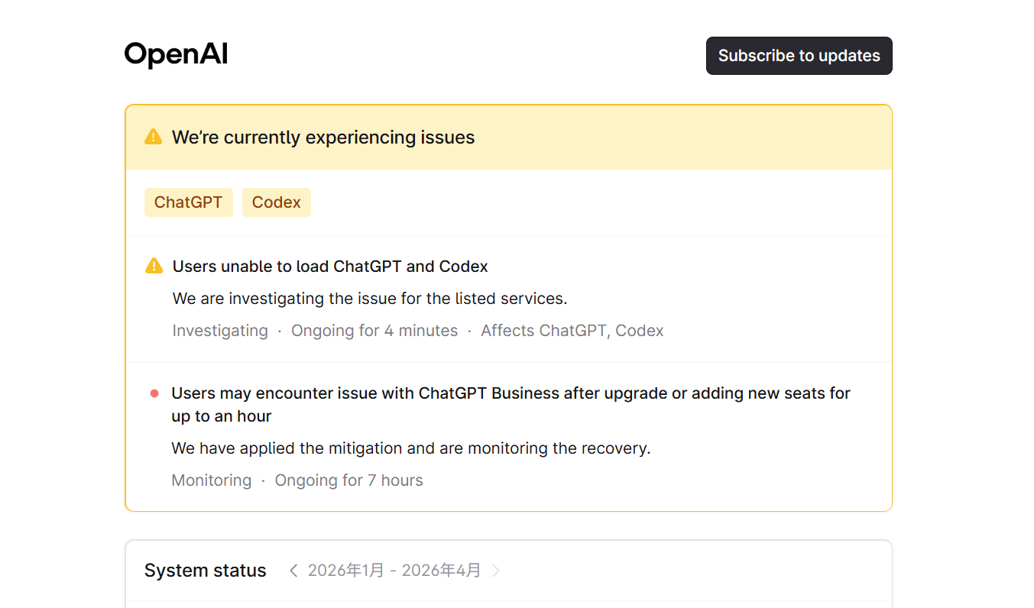
Task: Open the "Users unable to load ChatGPT and Codex" incident
Action: 330,267
